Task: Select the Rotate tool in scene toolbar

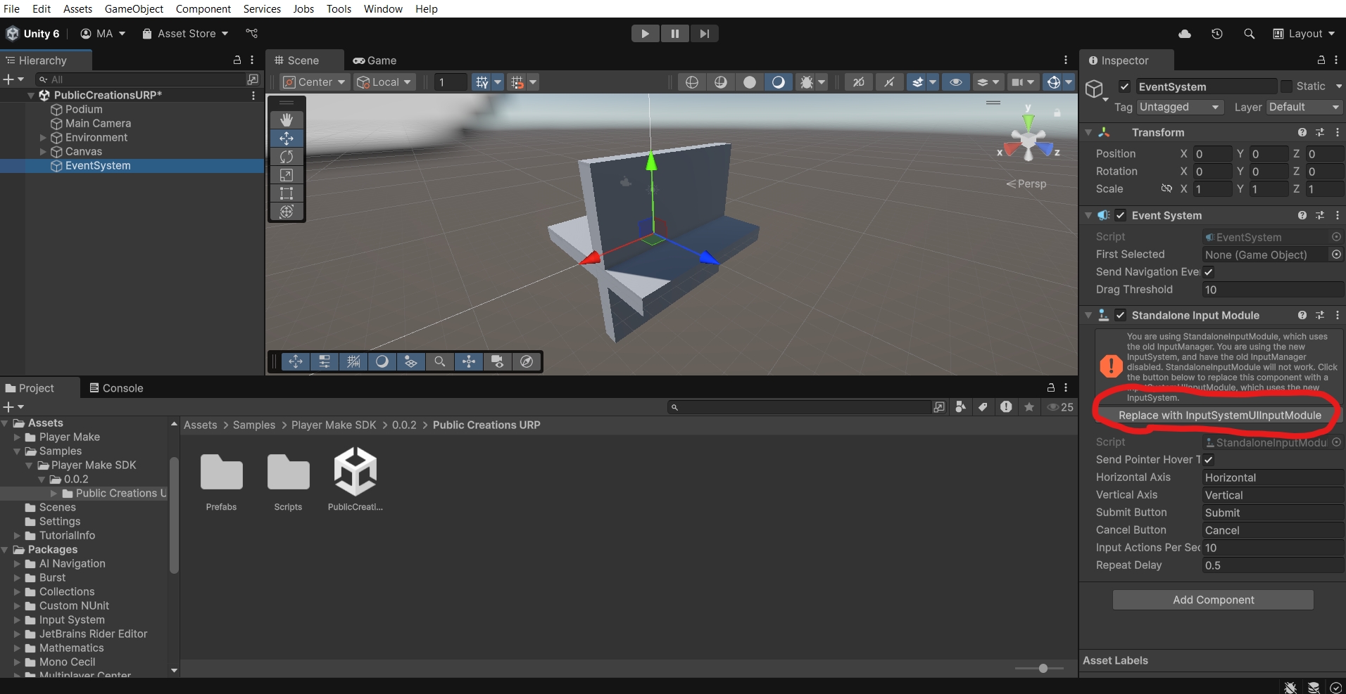Action: 287,157
